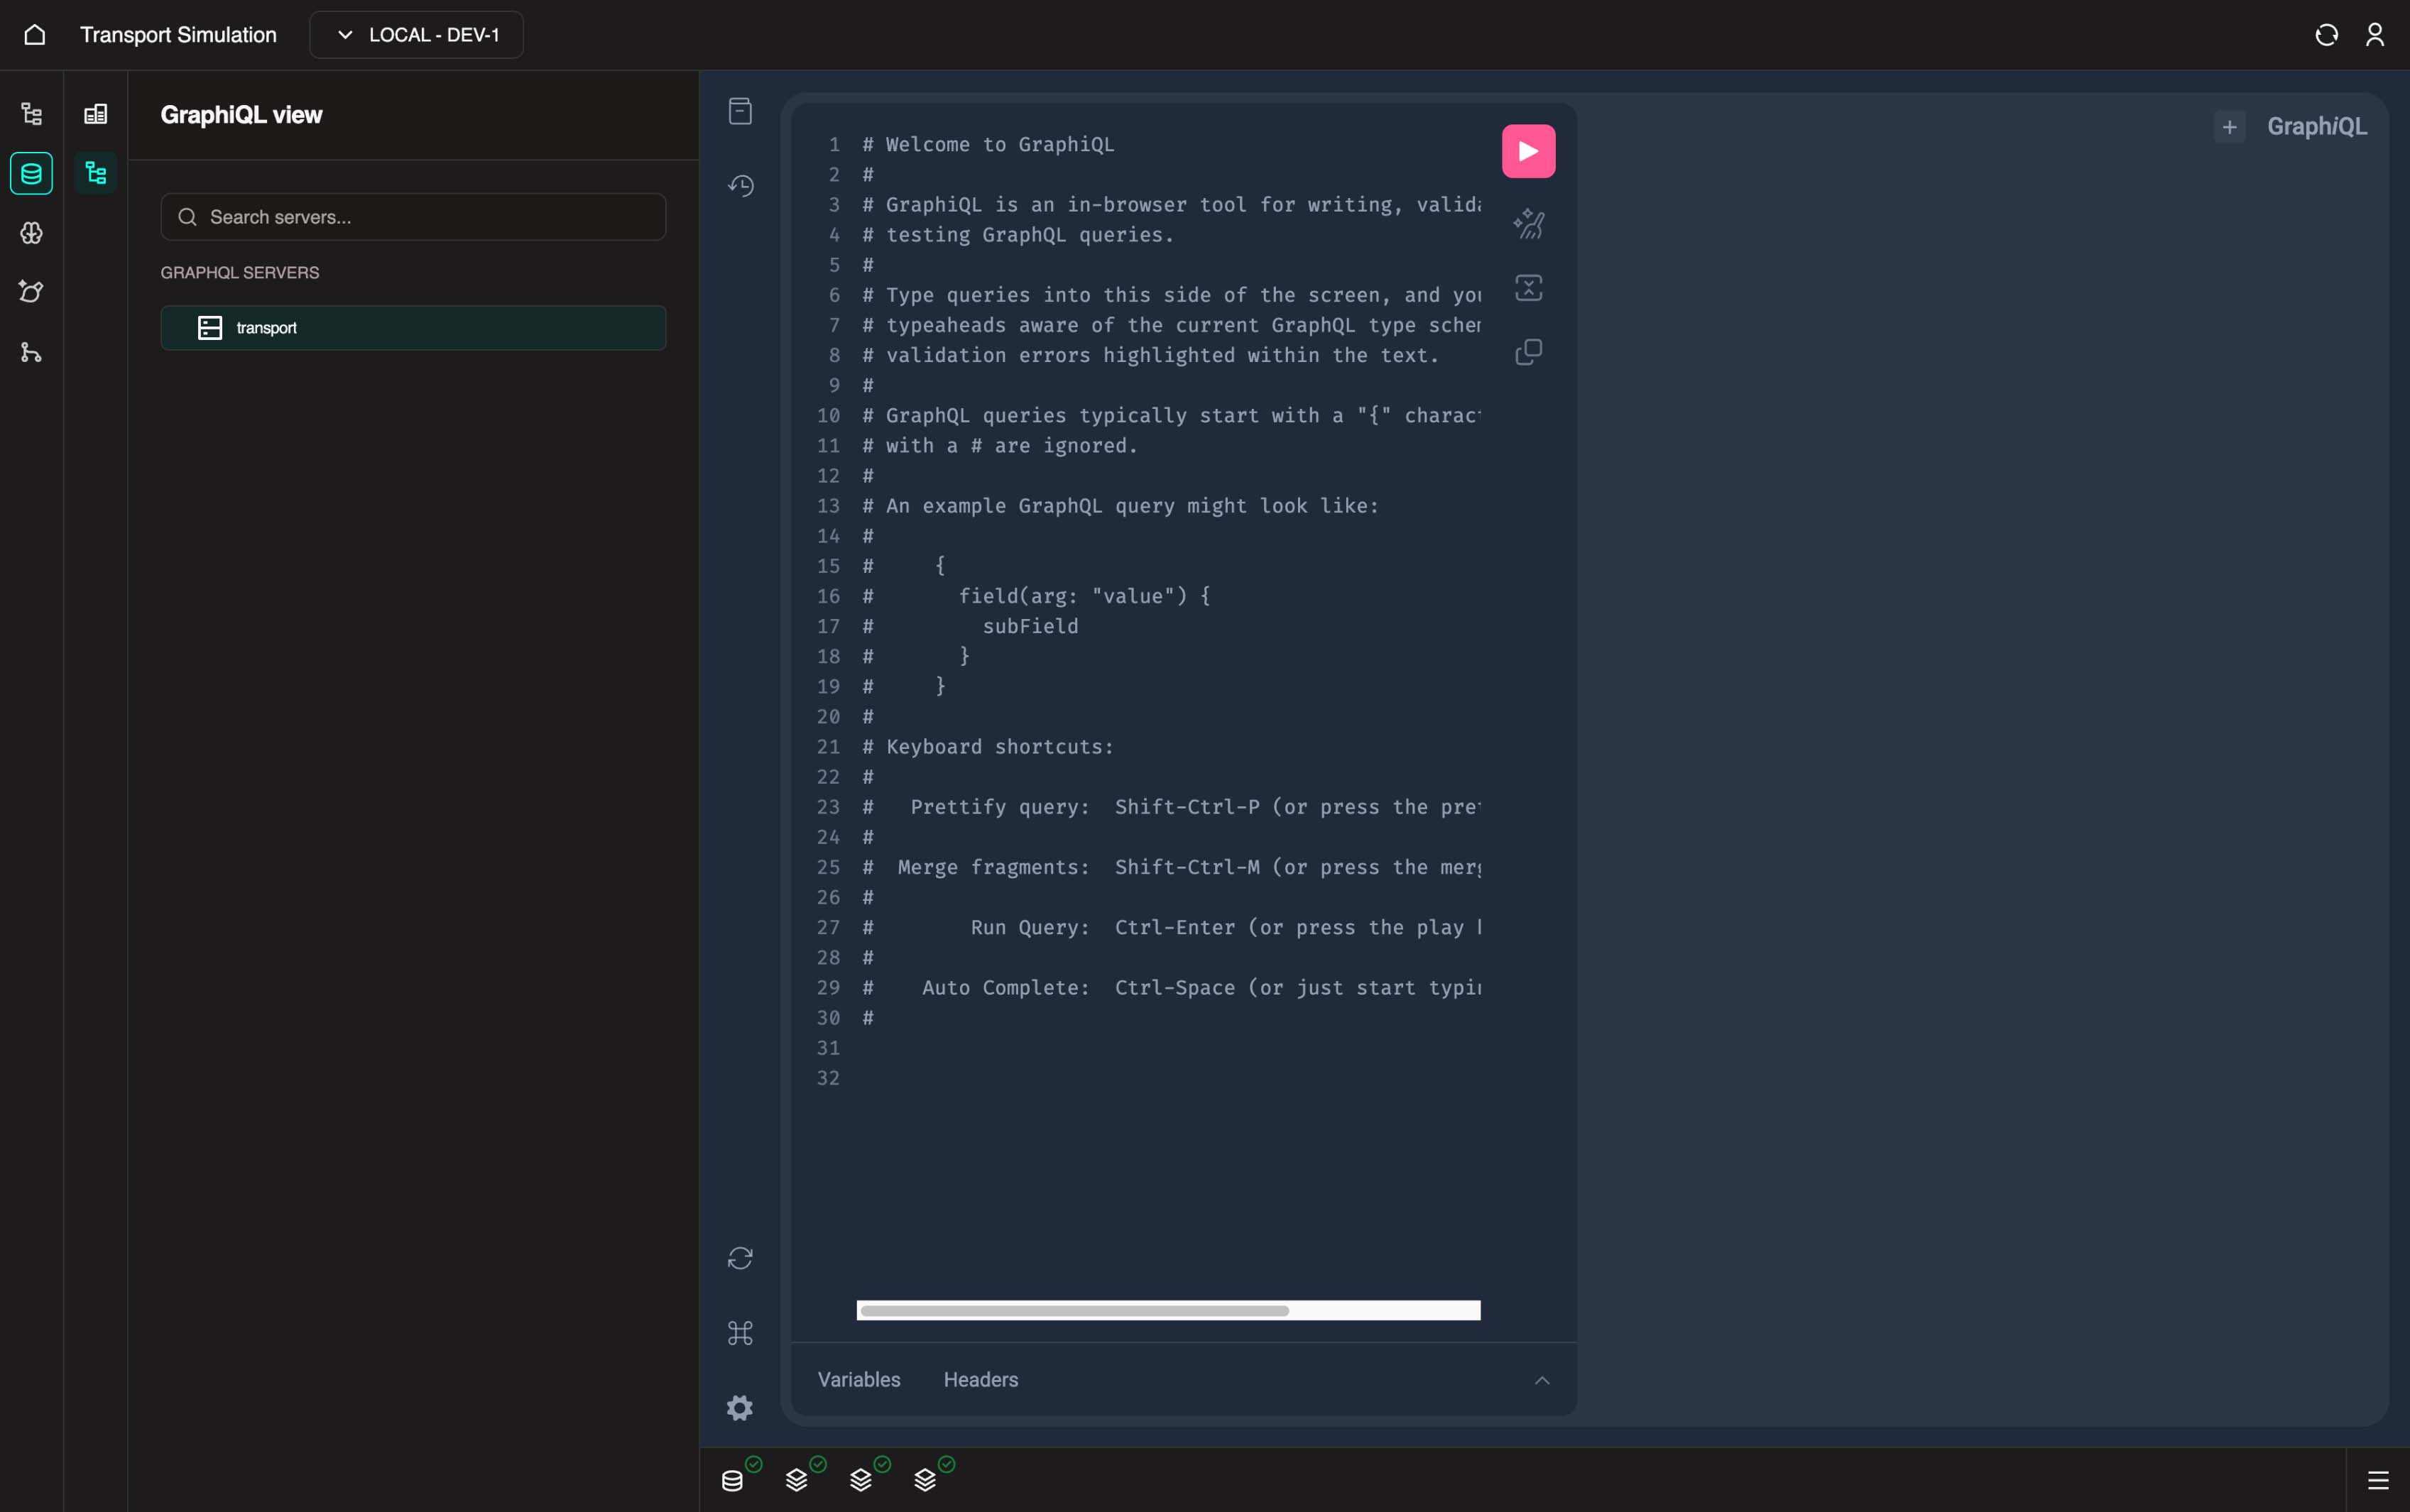Click the '# Keyboard shortcuts:' comment line

coord(988,747)
